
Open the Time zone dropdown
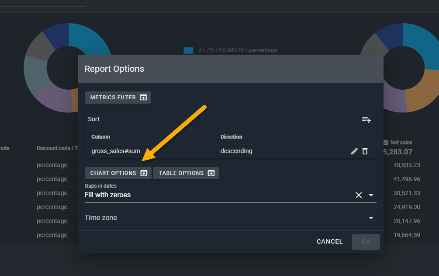[x=371, y=218]
